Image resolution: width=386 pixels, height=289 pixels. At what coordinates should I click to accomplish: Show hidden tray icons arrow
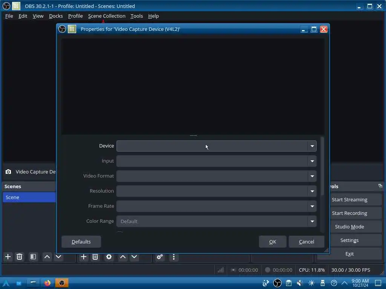coord(345,283)
